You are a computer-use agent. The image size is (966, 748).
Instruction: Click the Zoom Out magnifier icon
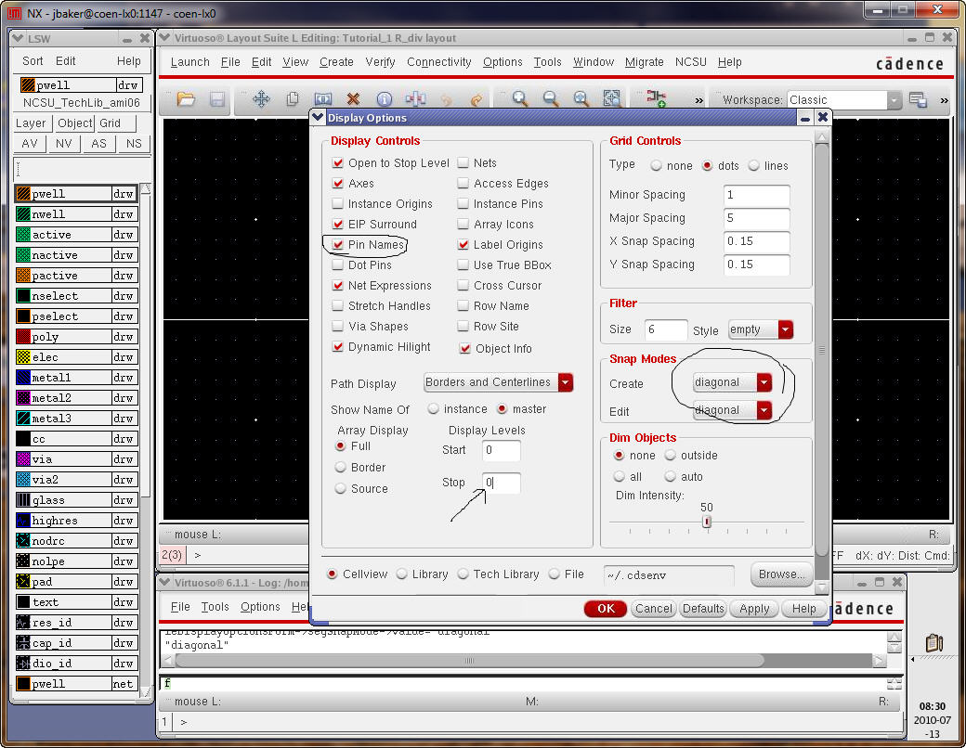[551, 99]
